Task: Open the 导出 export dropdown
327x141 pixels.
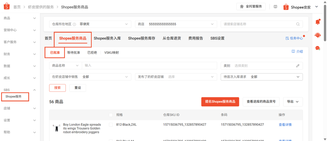Action: click(x=293, y=101)
